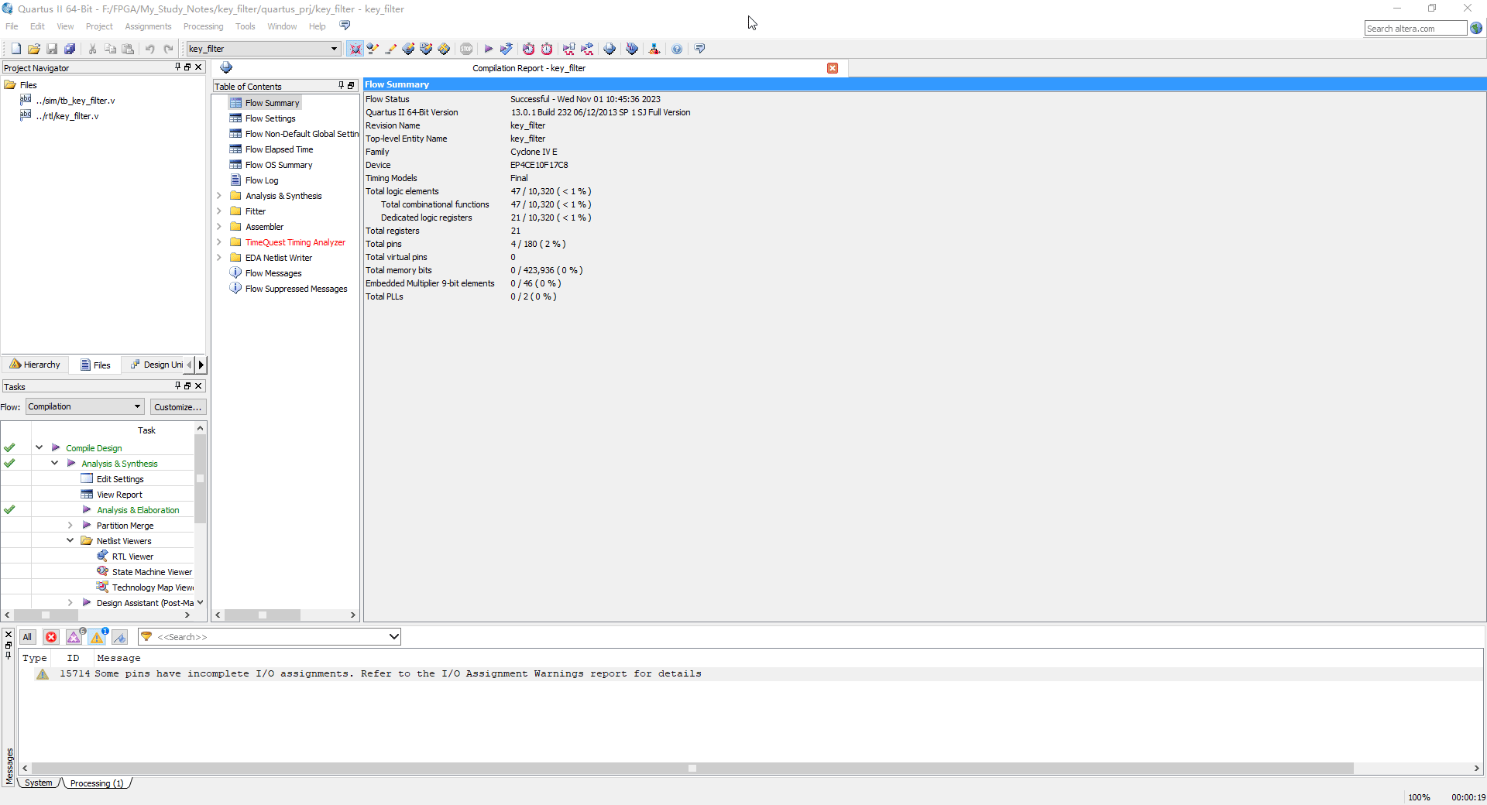
Task: Switch to the Hierarchy tab
Action: (x=35, y=365)
